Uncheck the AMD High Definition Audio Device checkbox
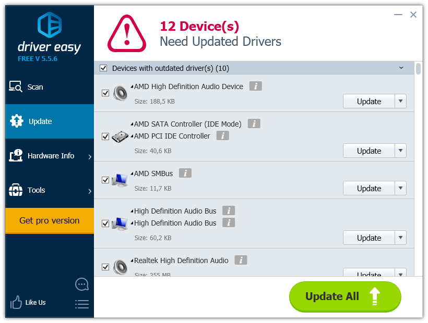Screen dimensions: 428x323 (x=105, y=93)
